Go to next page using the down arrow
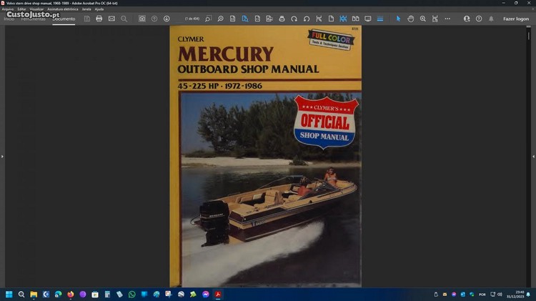This screenshot has height=301, width=536. click(x=167, y=19)
